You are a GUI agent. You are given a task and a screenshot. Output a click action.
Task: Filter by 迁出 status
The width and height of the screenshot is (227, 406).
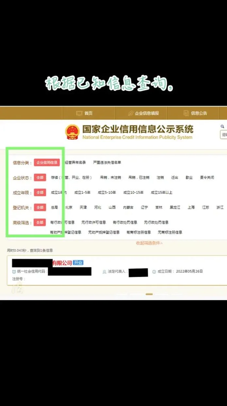[x=175, y=177]
